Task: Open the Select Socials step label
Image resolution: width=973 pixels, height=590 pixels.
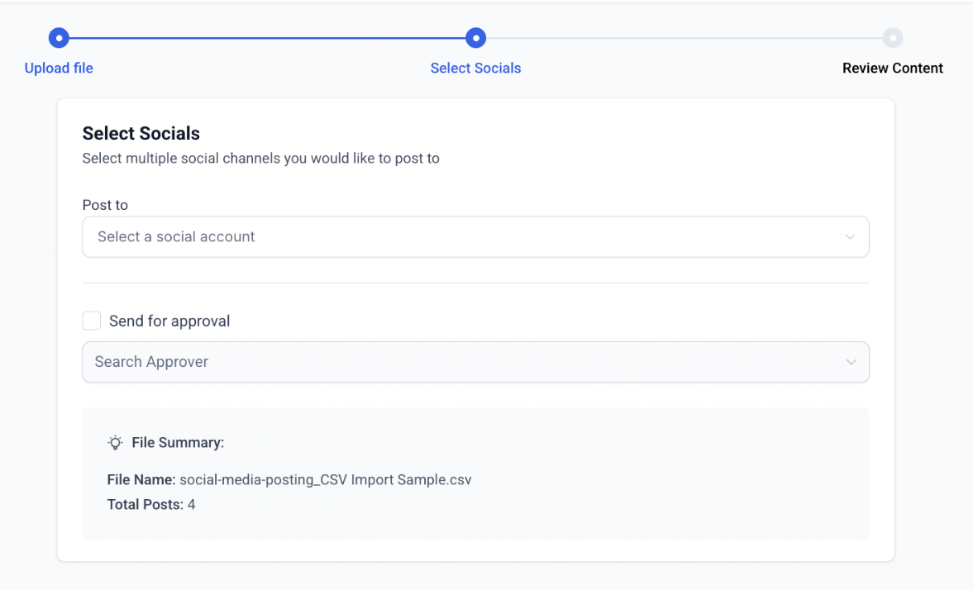Action: 476,69
